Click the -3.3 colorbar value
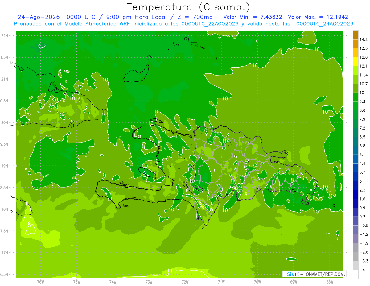The height and width of the screenshot is (286, 370). [x=364, y=261]
